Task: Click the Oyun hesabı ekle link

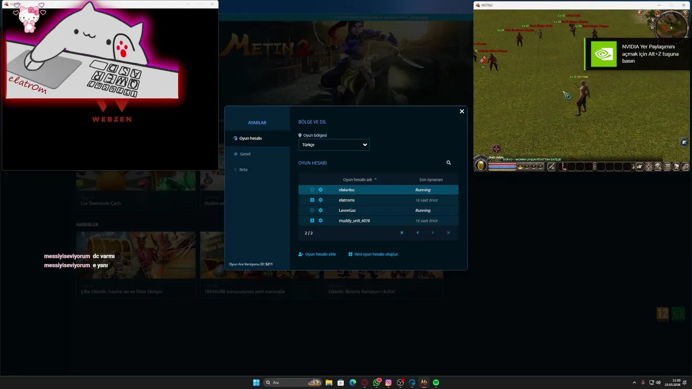Action: pos(317,254)
